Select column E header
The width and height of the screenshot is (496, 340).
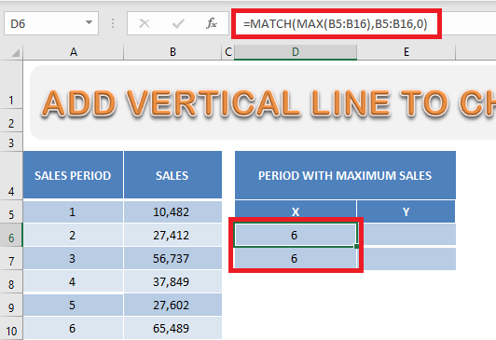pos(406,52)
